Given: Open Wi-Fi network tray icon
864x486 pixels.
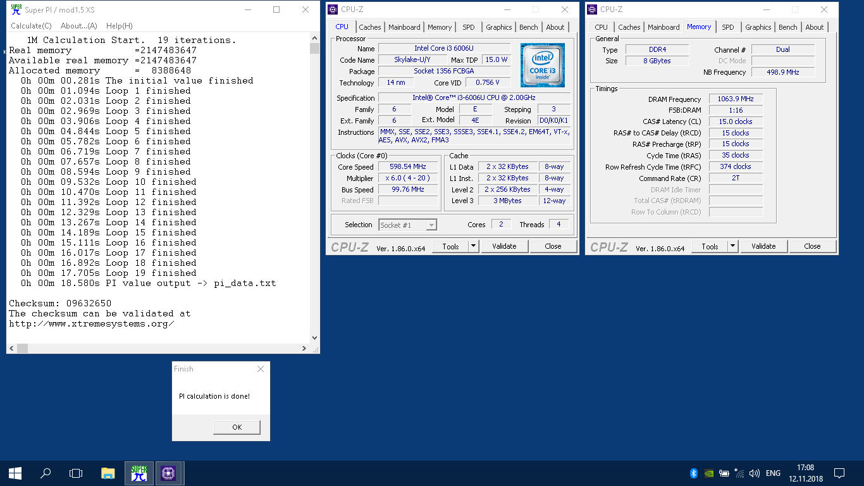Looking at the screenshot, I should pyautogui.click(x=738, y=473).
